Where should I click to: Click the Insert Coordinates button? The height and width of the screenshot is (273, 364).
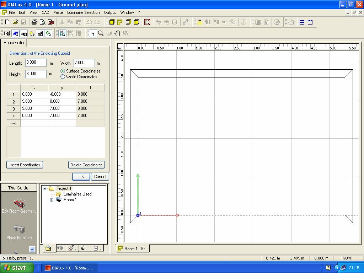point(25,165)
